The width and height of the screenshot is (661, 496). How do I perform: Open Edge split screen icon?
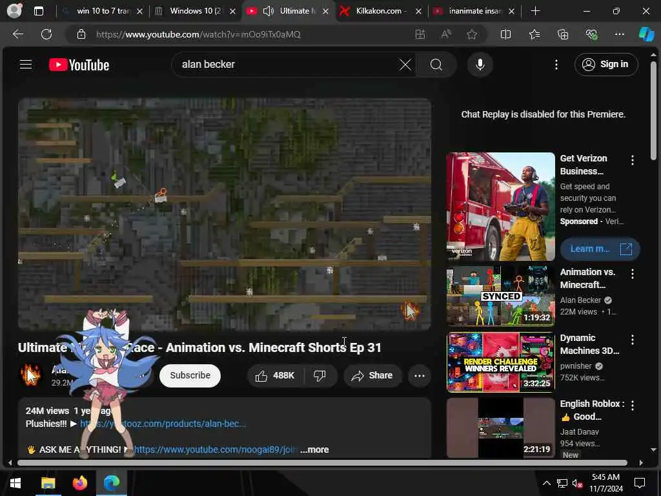tap(505, 34)
